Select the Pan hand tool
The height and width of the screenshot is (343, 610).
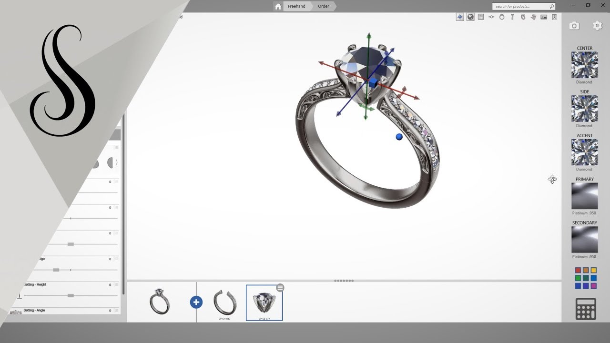[533, 17]
